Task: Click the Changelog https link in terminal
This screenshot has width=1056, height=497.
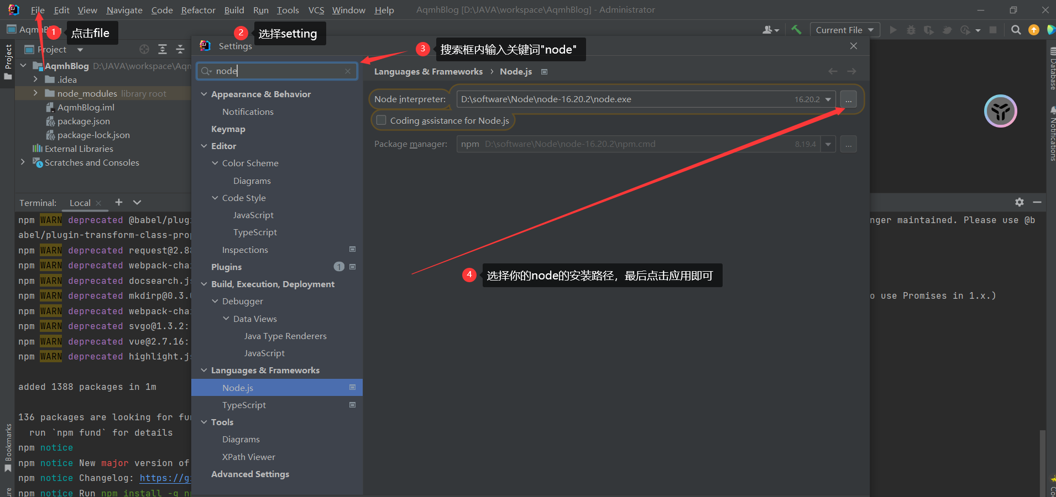Action: point(164,478)
